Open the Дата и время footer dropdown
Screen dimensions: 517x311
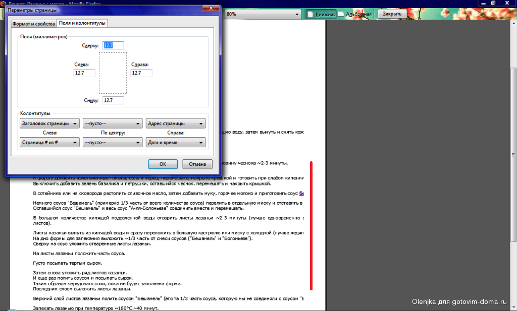coord(175,142)
